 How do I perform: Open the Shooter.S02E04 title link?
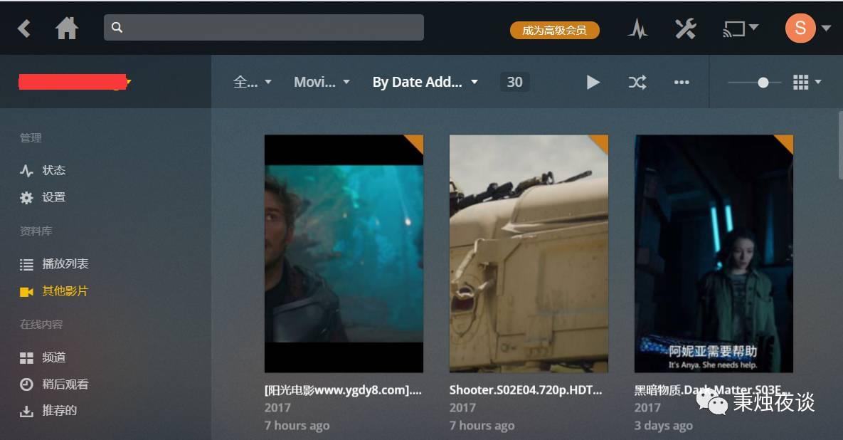[526, 390]
